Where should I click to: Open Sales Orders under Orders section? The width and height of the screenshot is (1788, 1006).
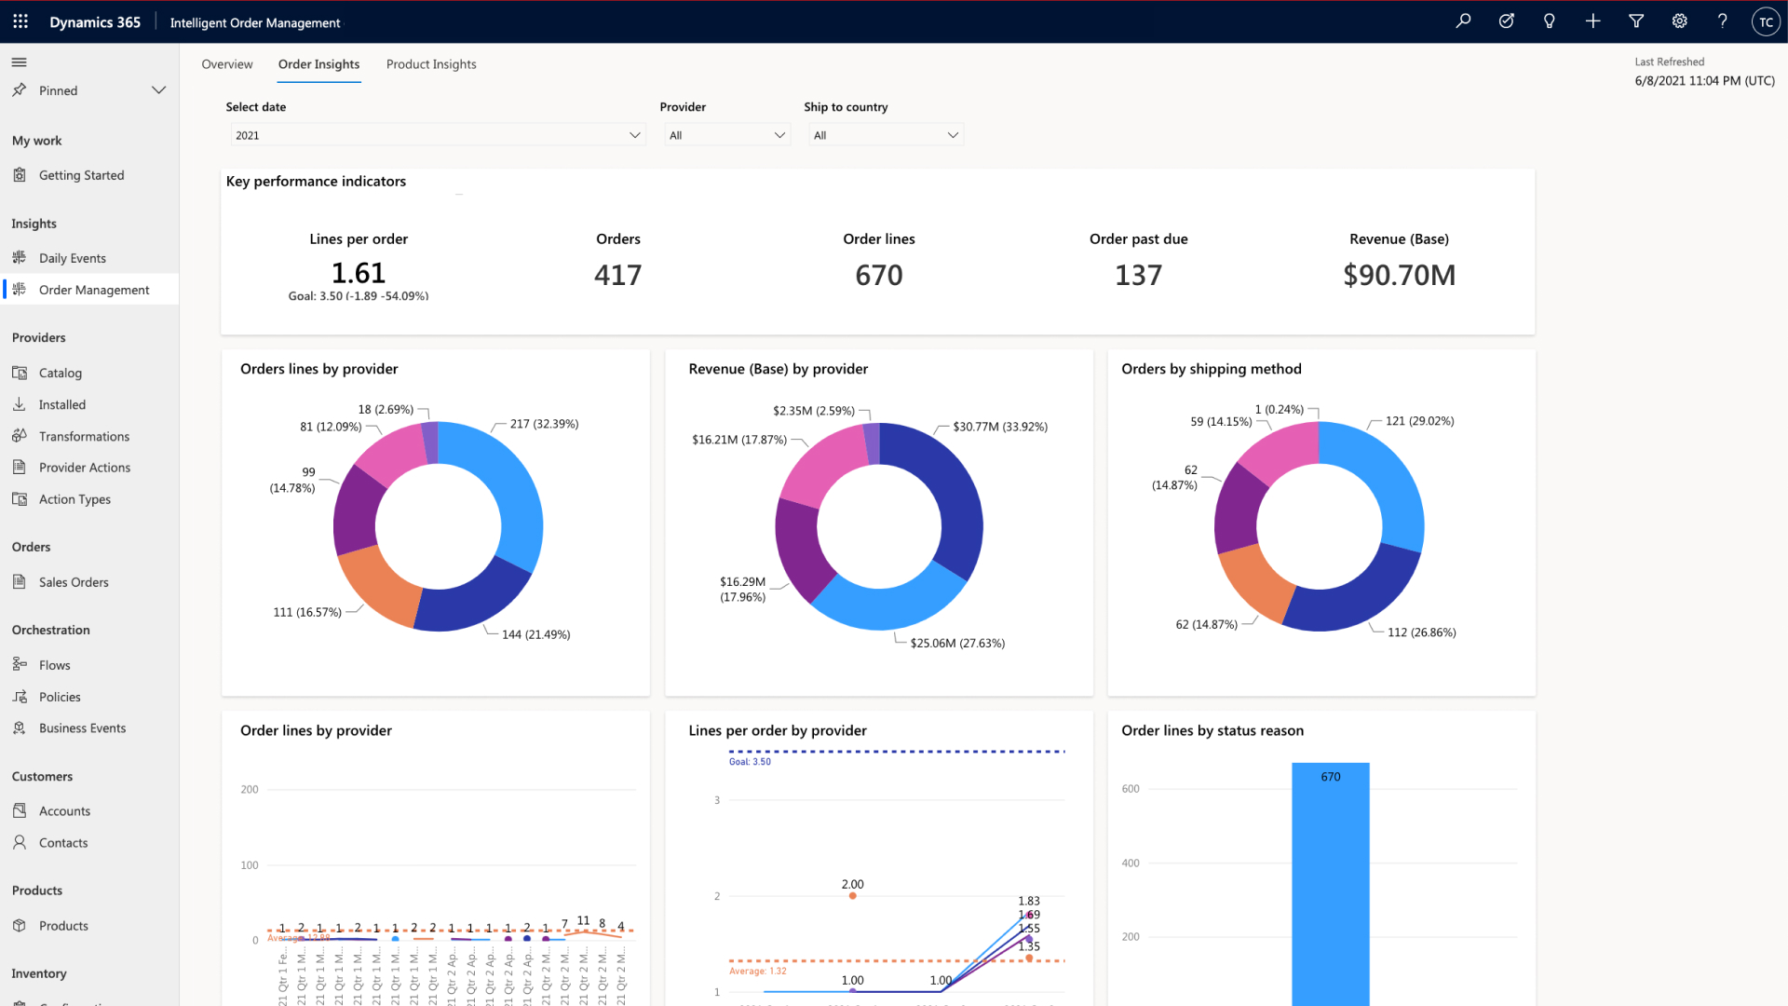tap(74, 581)
